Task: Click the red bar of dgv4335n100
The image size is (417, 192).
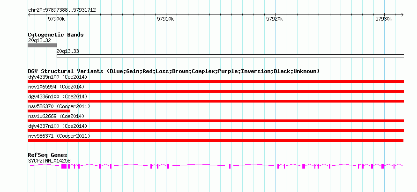Action: [x=216, y=81]
